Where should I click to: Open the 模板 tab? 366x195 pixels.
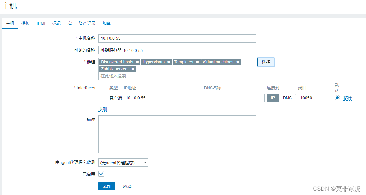tap(25, 23)
